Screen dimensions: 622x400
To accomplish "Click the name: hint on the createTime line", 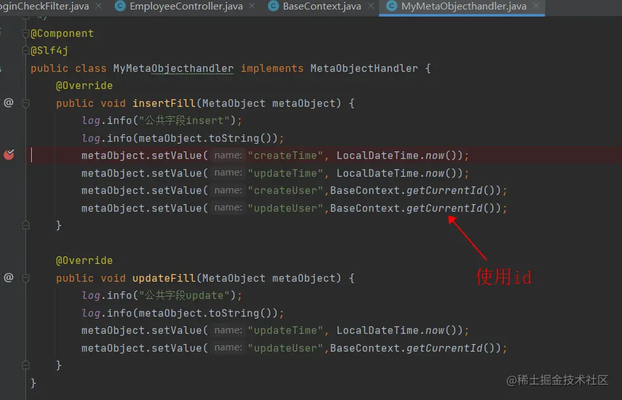I will click(x=228, y=155).
